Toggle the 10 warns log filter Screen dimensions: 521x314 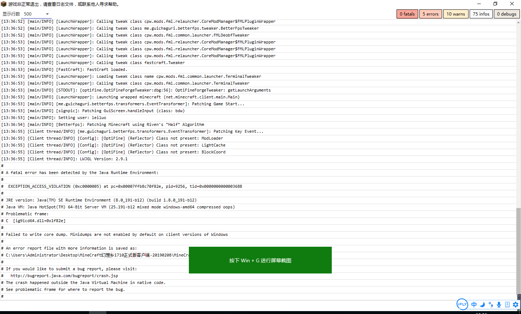point(456,14)
